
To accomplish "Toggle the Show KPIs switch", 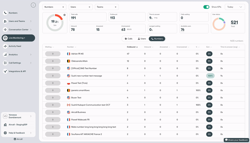I will click(x=206, y=7).
